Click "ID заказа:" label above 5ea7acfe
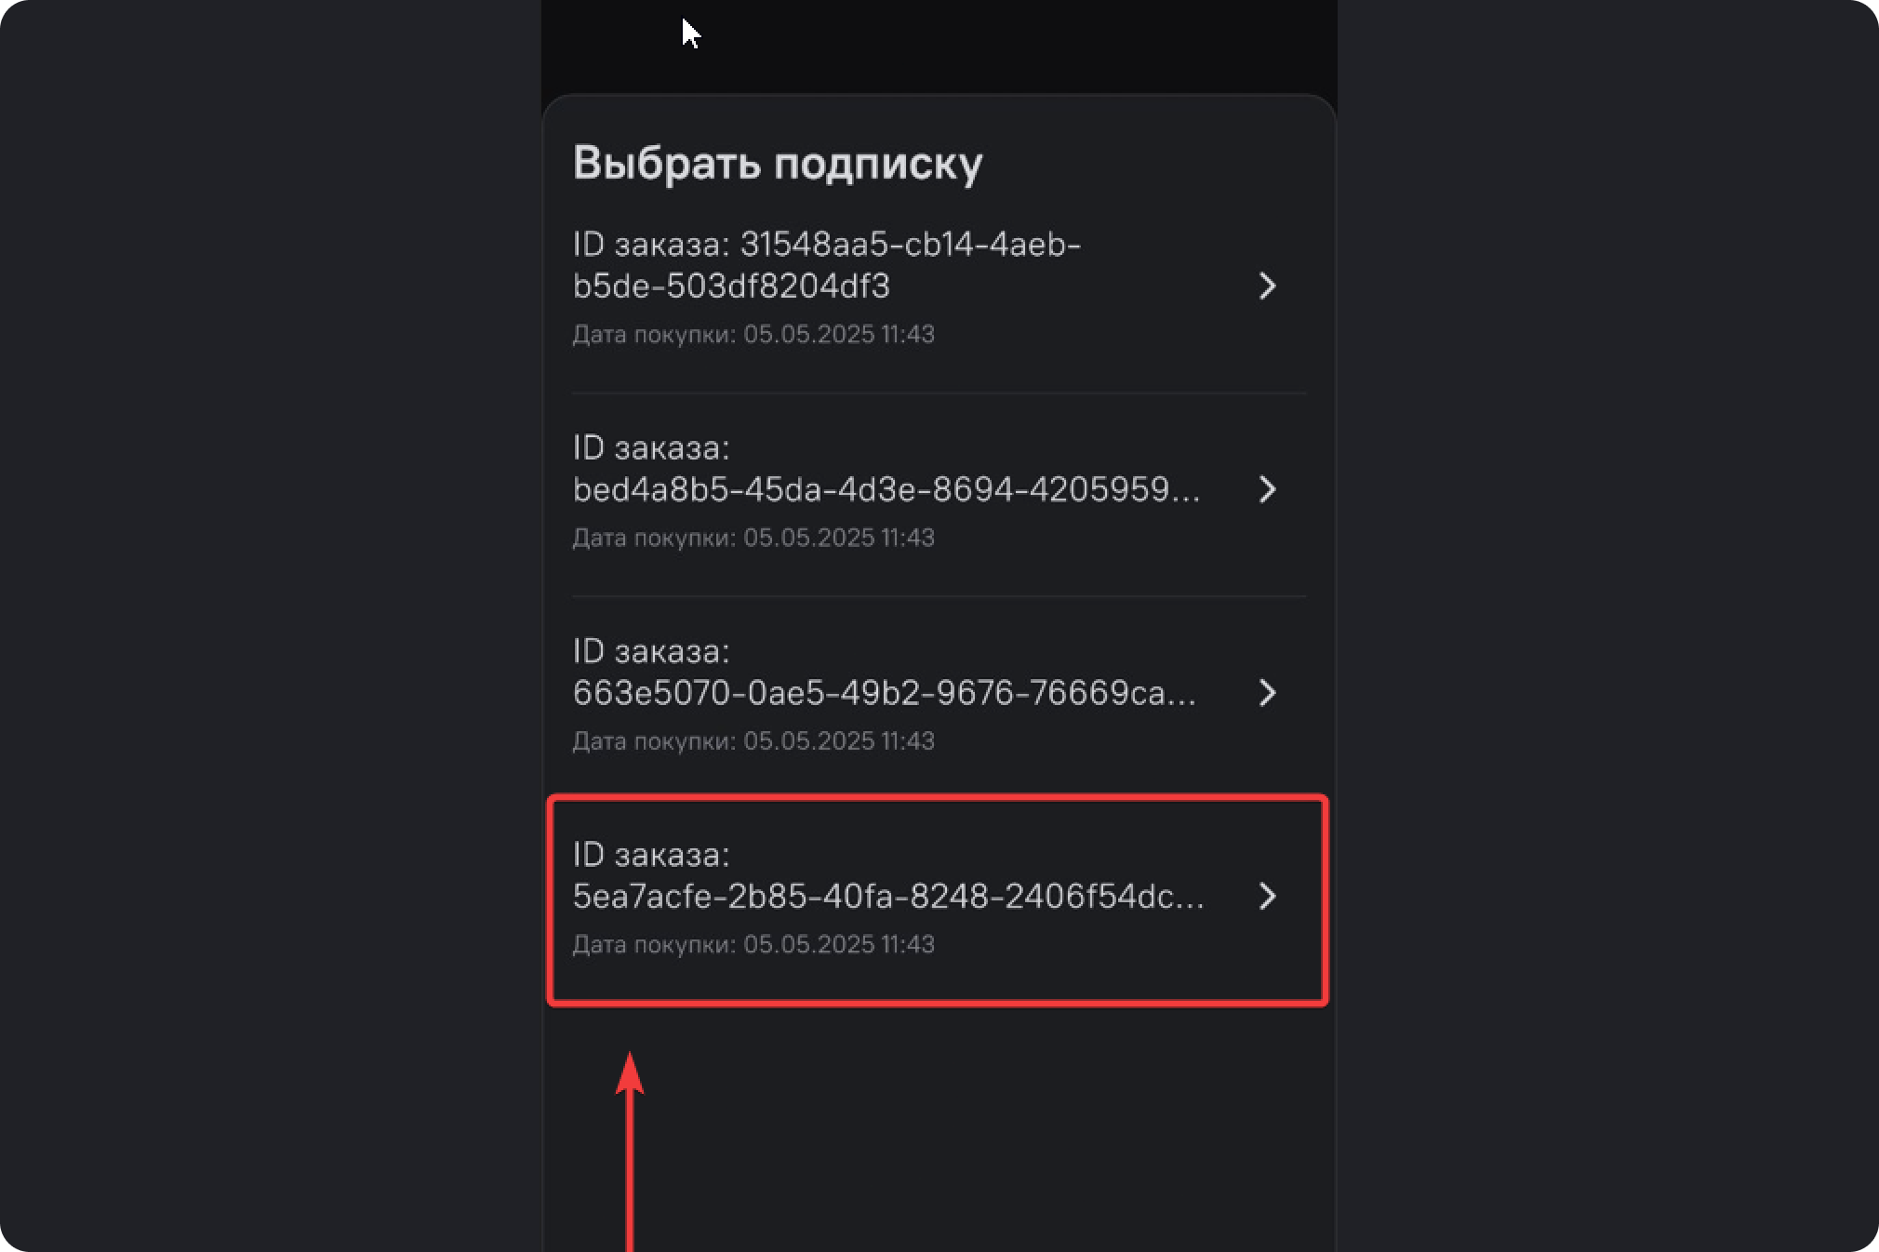The height and width of the screenshot is (1252, 1879). coord(651,855)
